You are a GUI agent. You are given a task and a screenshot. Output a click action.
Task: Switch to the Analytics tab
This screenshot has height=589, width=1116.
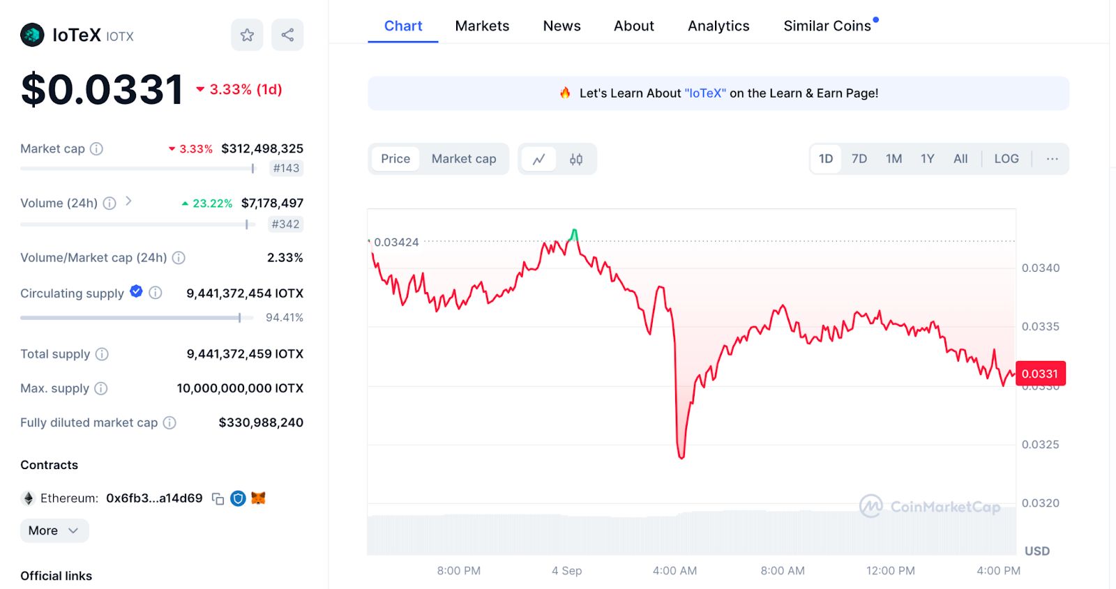718,26
